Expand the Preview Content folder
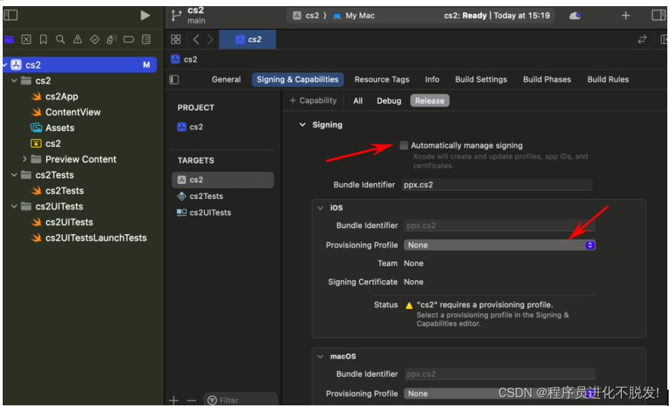Viewport: 670px width, 406px height. 24,159
